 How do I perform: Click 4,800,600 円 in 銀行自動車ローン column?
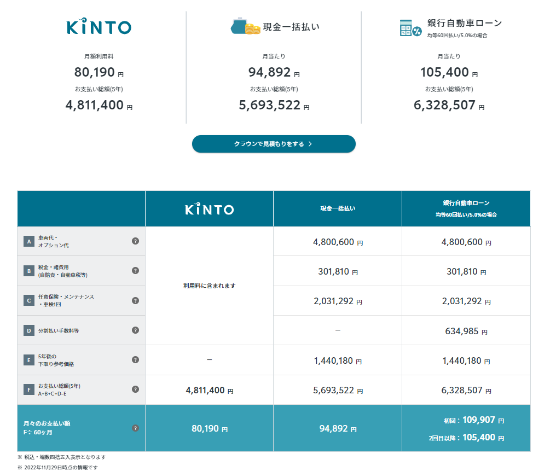point(466,242)
